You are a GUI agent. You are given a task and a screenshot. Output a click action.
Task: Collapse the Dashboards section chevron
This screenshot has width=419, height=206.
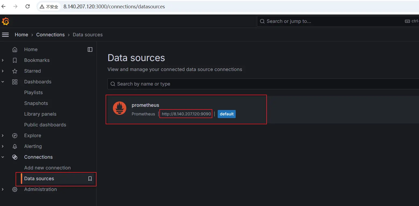pos(3,82)
